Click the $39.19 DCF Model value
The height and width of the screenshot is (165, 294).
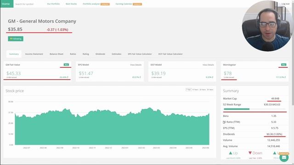tap(158, 73)
